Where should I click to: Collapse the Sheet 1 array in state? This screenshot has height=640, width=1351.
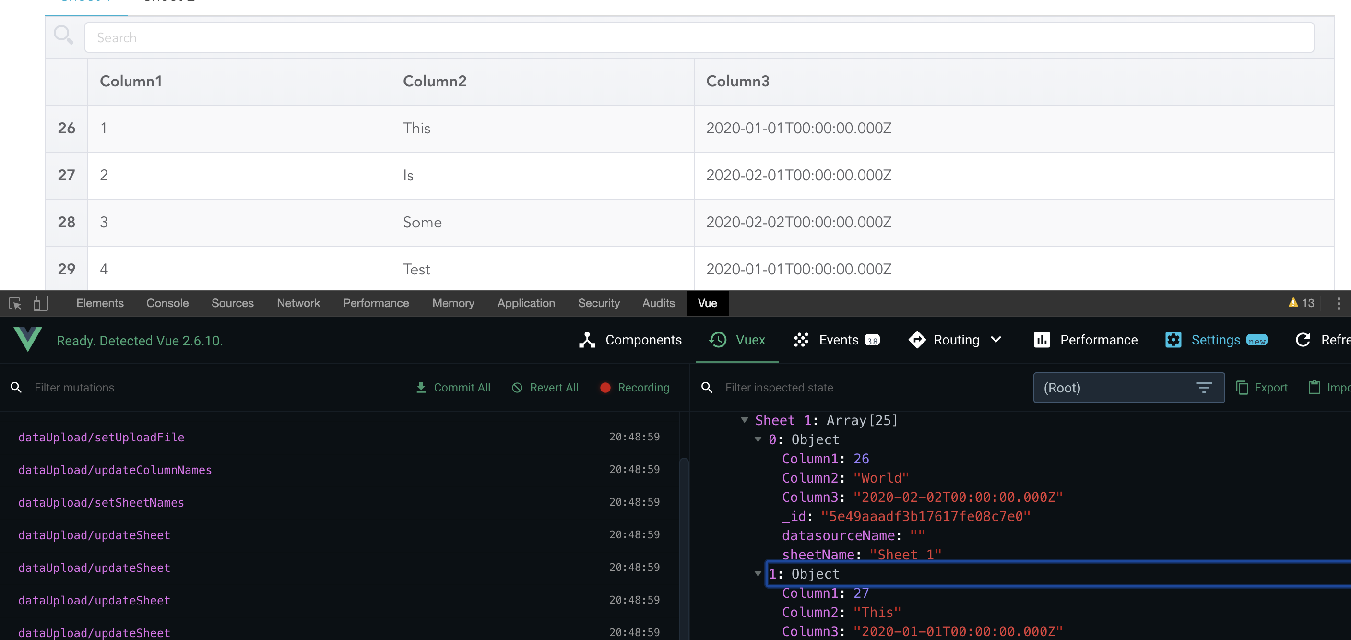(745, 420)
